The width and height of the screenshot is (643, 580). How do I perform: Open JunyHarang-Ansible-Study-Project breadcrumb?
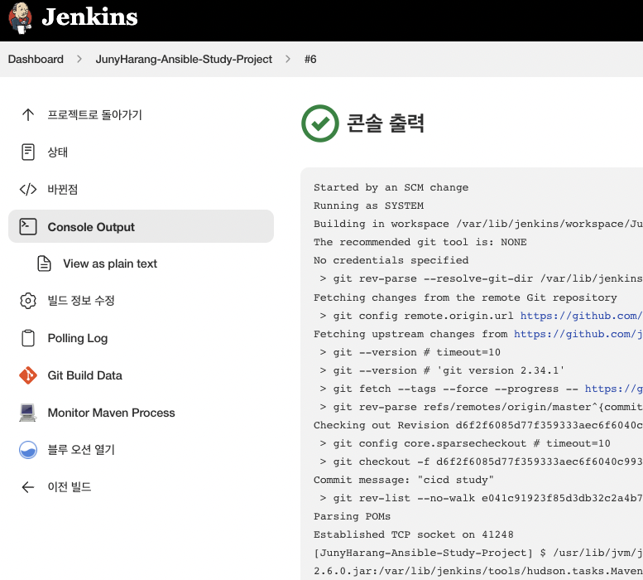tap(184, 59)
